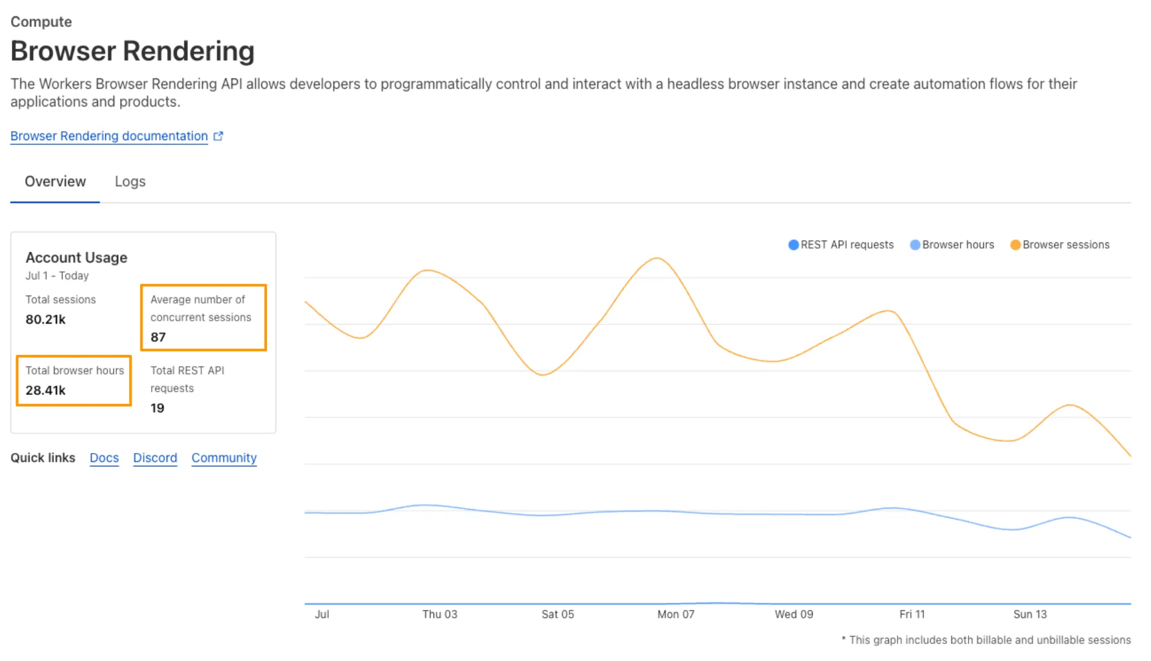Open the Community quick link

coord(223,458)
